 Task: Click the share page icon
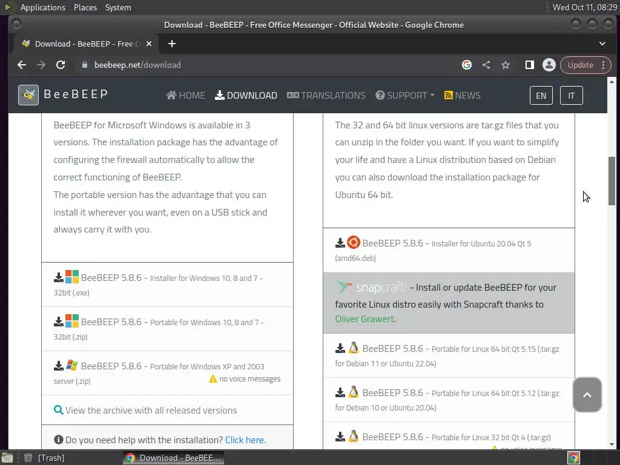tap(486, 65)
